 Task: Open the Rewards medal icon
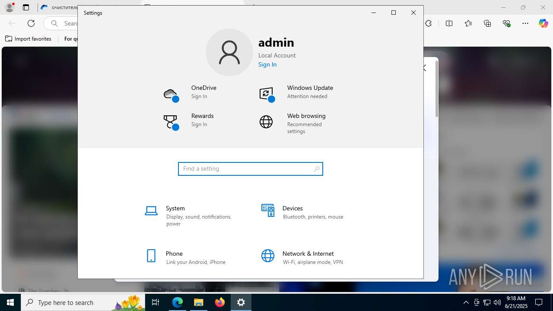point(171,122)
